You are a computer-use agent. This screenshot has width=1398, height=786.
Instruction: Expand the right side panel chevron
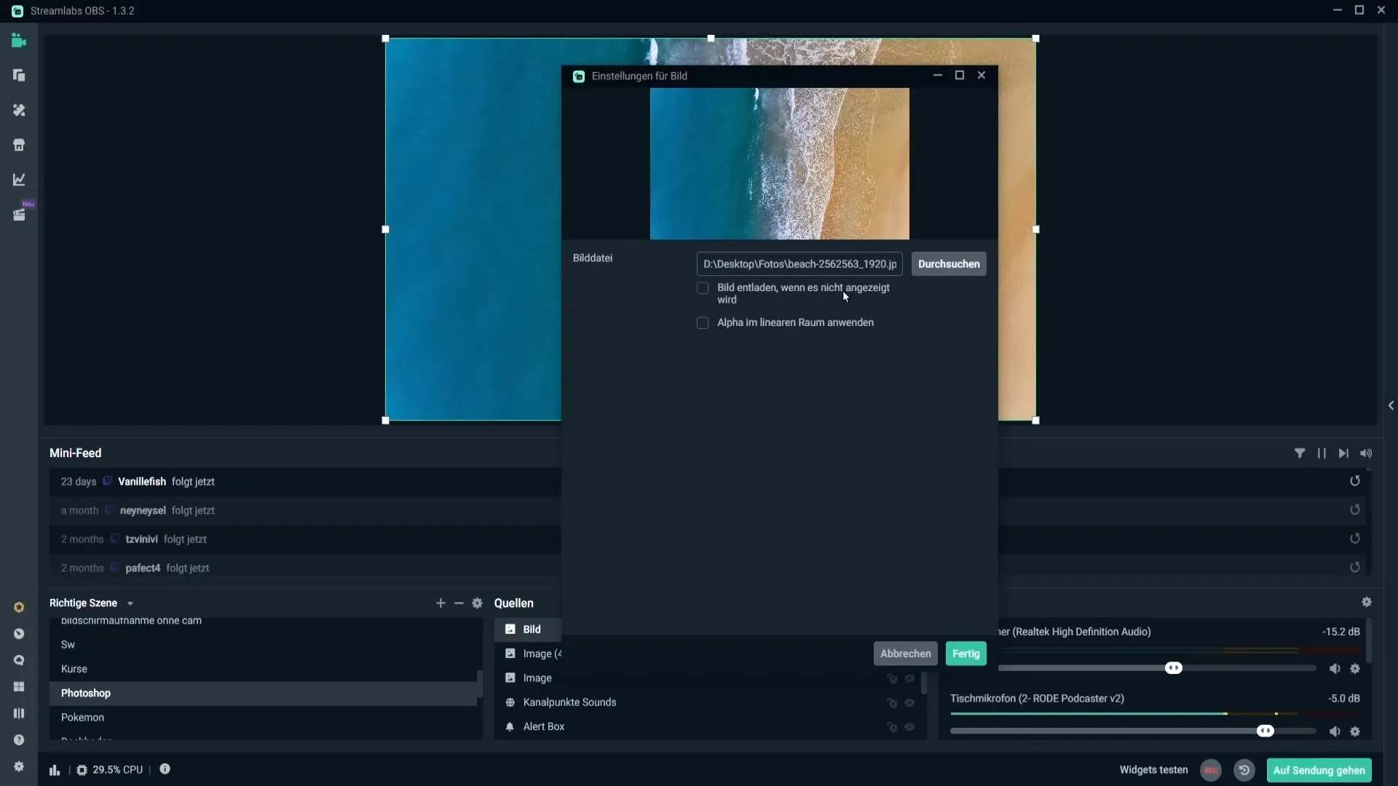coord(1391,406)
